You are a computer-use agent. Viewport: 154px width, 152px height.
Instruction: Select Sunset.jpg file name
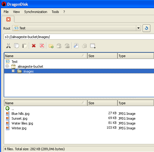(x=19, y=118)
